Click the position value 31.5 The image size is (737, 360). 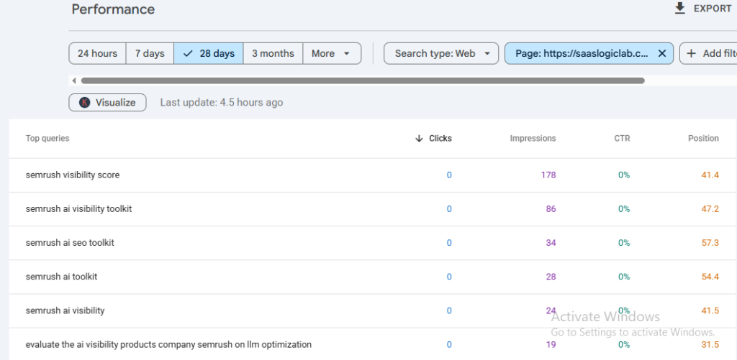(710, 344)
